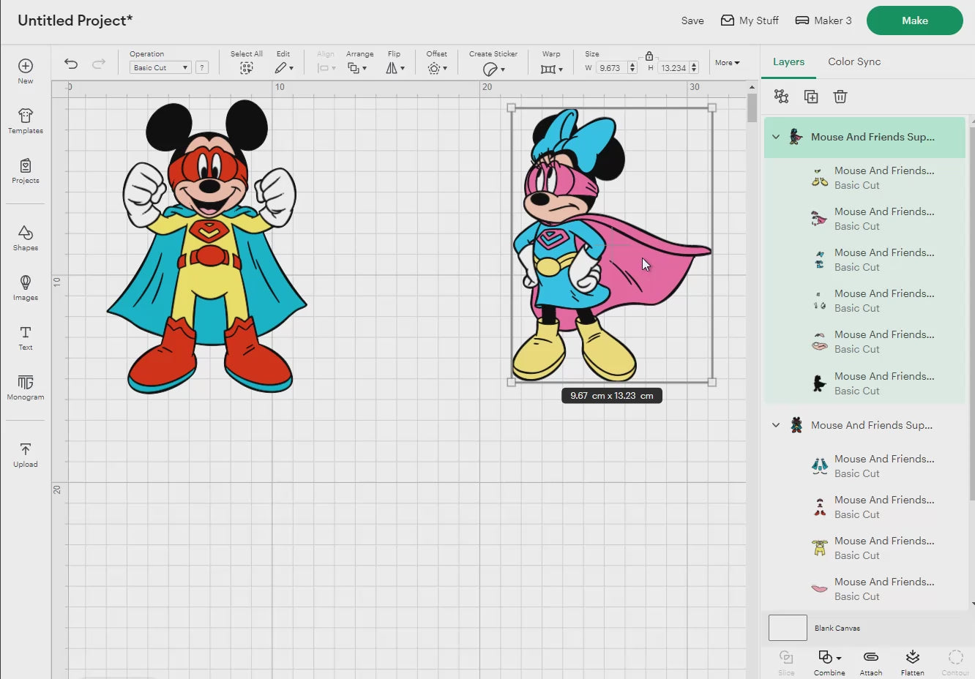Click the Delete layer trash icon
The height and width of the screenshot is (679, 975).
tap(840, 97)
